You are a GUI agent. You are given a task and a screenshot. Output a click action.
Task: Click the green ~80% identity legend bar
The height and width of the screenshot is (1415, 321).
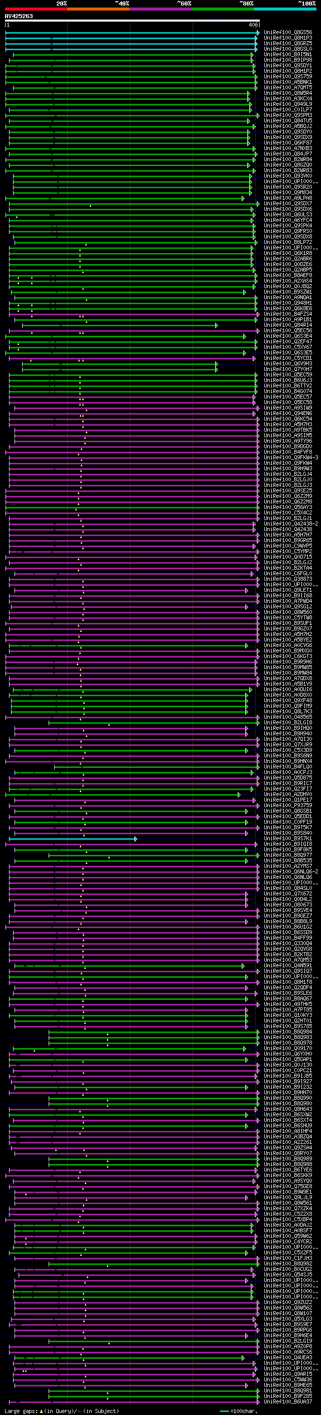[x=223, y=9]
